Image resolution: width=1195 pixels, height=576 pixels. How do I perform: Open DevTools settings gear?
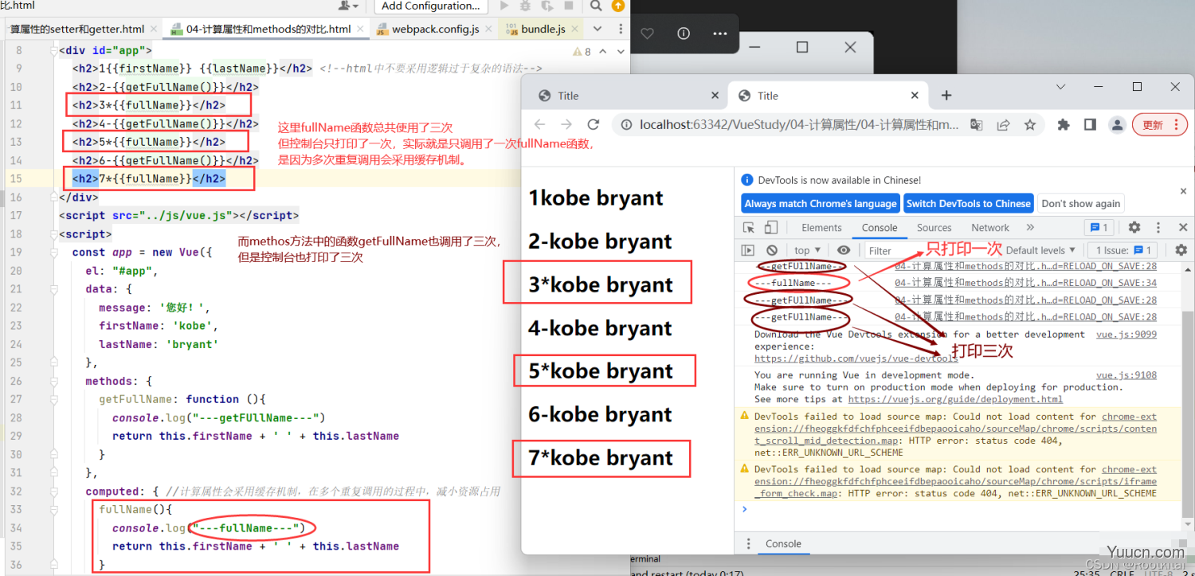point(1134,228)
